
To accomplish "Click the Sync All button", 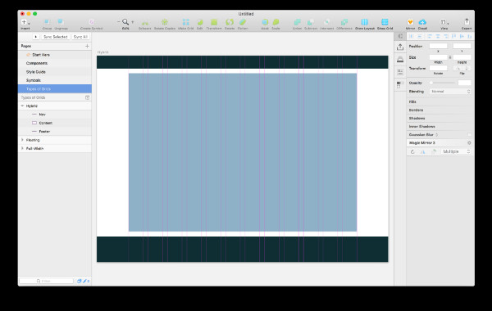I will tap(80, 37).
